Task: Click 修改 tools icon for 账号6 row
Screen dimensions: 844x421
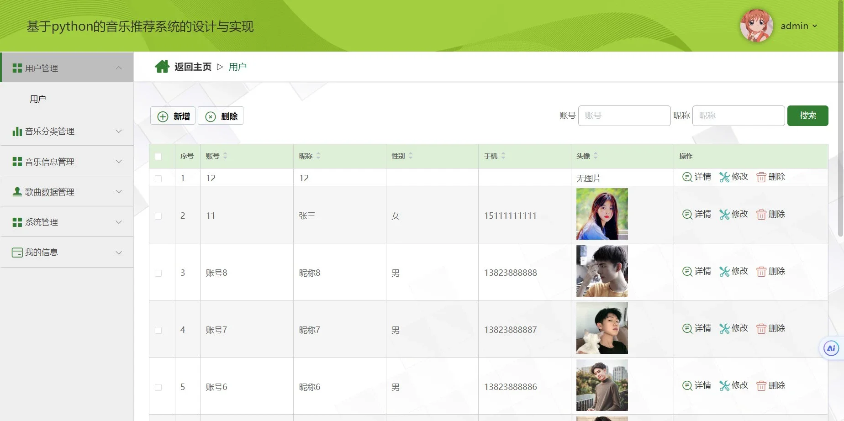Action: coord(724,386)
